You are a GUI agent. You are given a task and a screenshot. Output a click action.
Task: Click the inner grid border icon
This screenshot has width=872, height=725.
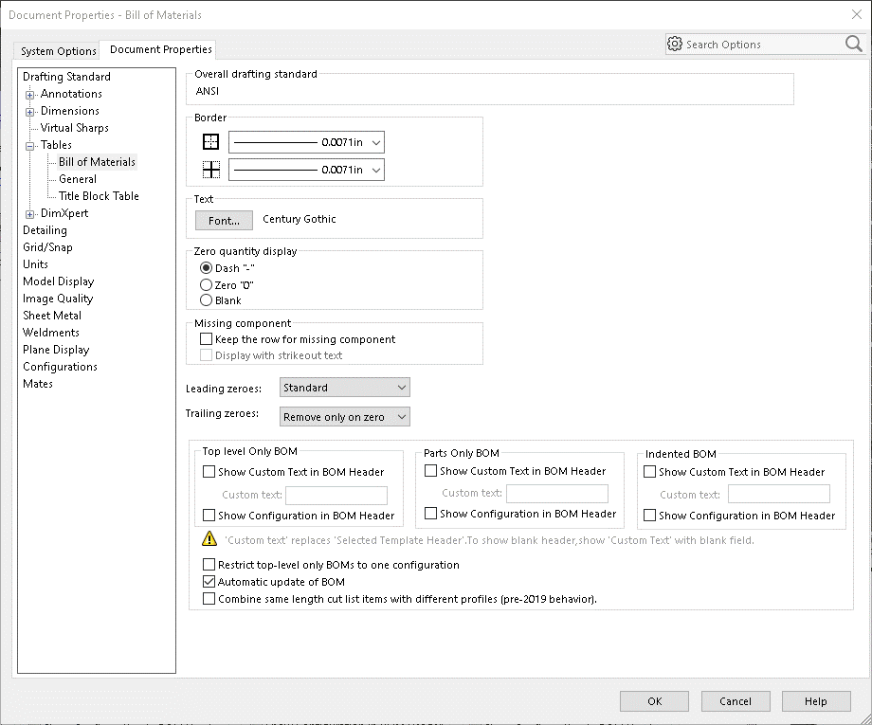click(210, 170)
